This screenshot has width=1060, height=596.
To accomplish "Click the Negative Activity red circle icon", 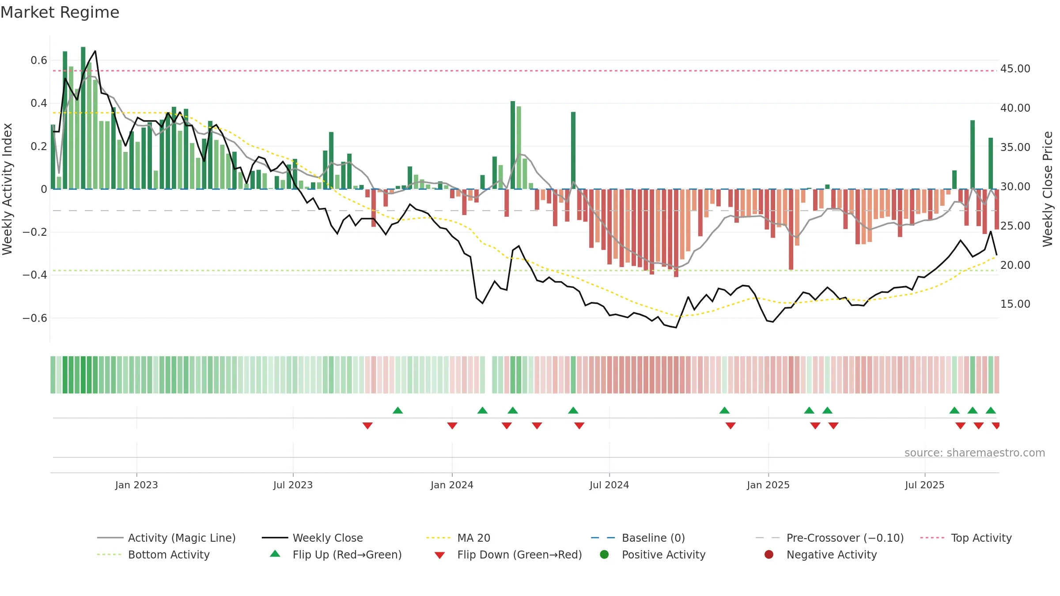I will [769, 555].
